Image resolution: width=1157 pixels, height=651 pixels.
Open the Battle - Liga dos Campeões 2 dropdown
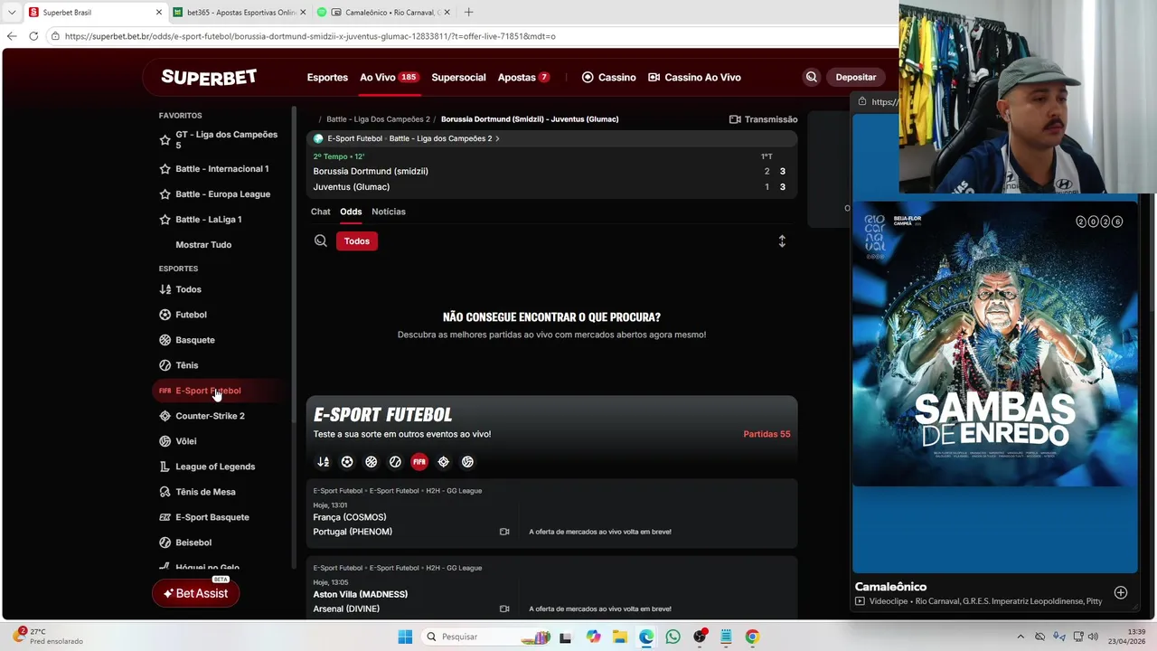[444, 138]
